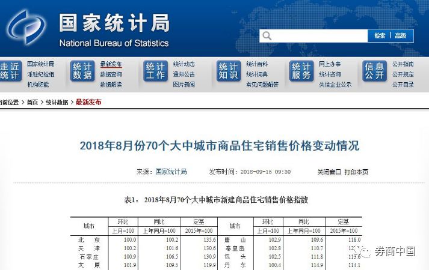Click the magnifier icon in search box

[267, 36]
